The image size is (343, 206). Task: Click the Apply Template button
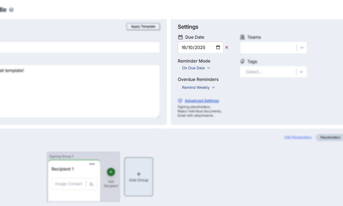143,27
